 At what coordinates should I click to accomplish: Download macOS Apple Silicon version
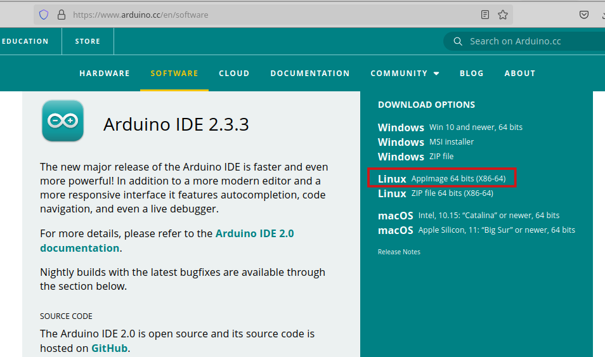coord(476,230)
